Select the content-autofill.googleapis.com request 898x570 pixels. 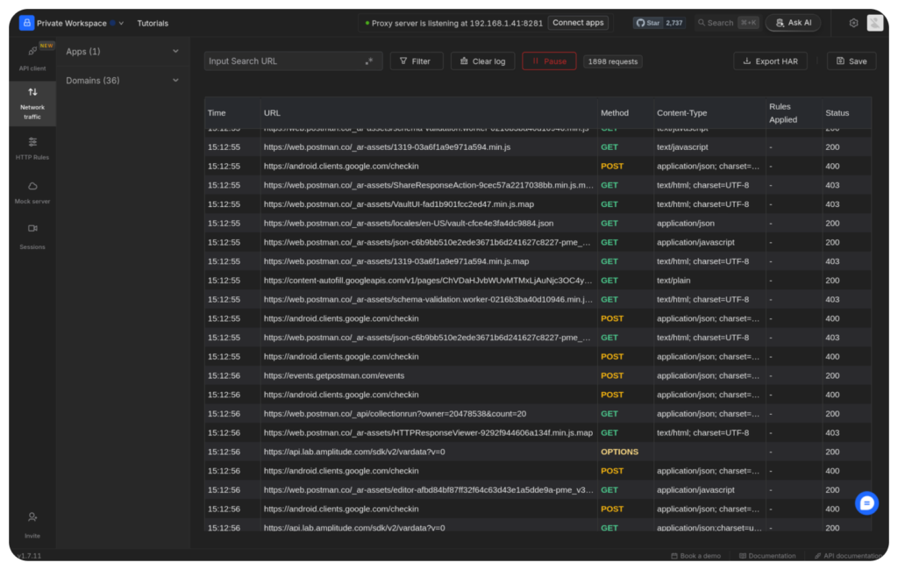tap(538, 281)
